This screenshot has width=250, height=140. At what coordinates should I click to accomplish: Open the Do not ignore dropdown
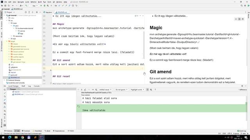[121, 90]
